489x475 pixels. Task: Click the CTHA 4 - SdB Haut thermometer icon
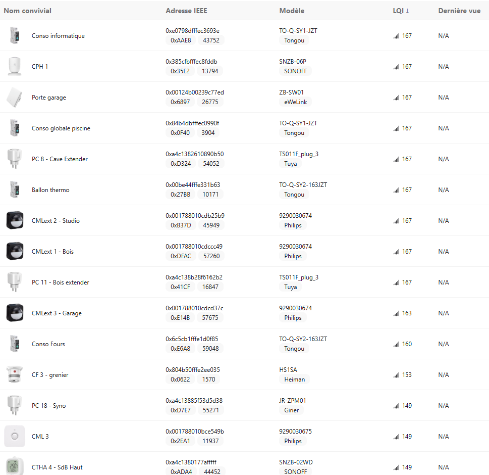click(x=15, y=466)
